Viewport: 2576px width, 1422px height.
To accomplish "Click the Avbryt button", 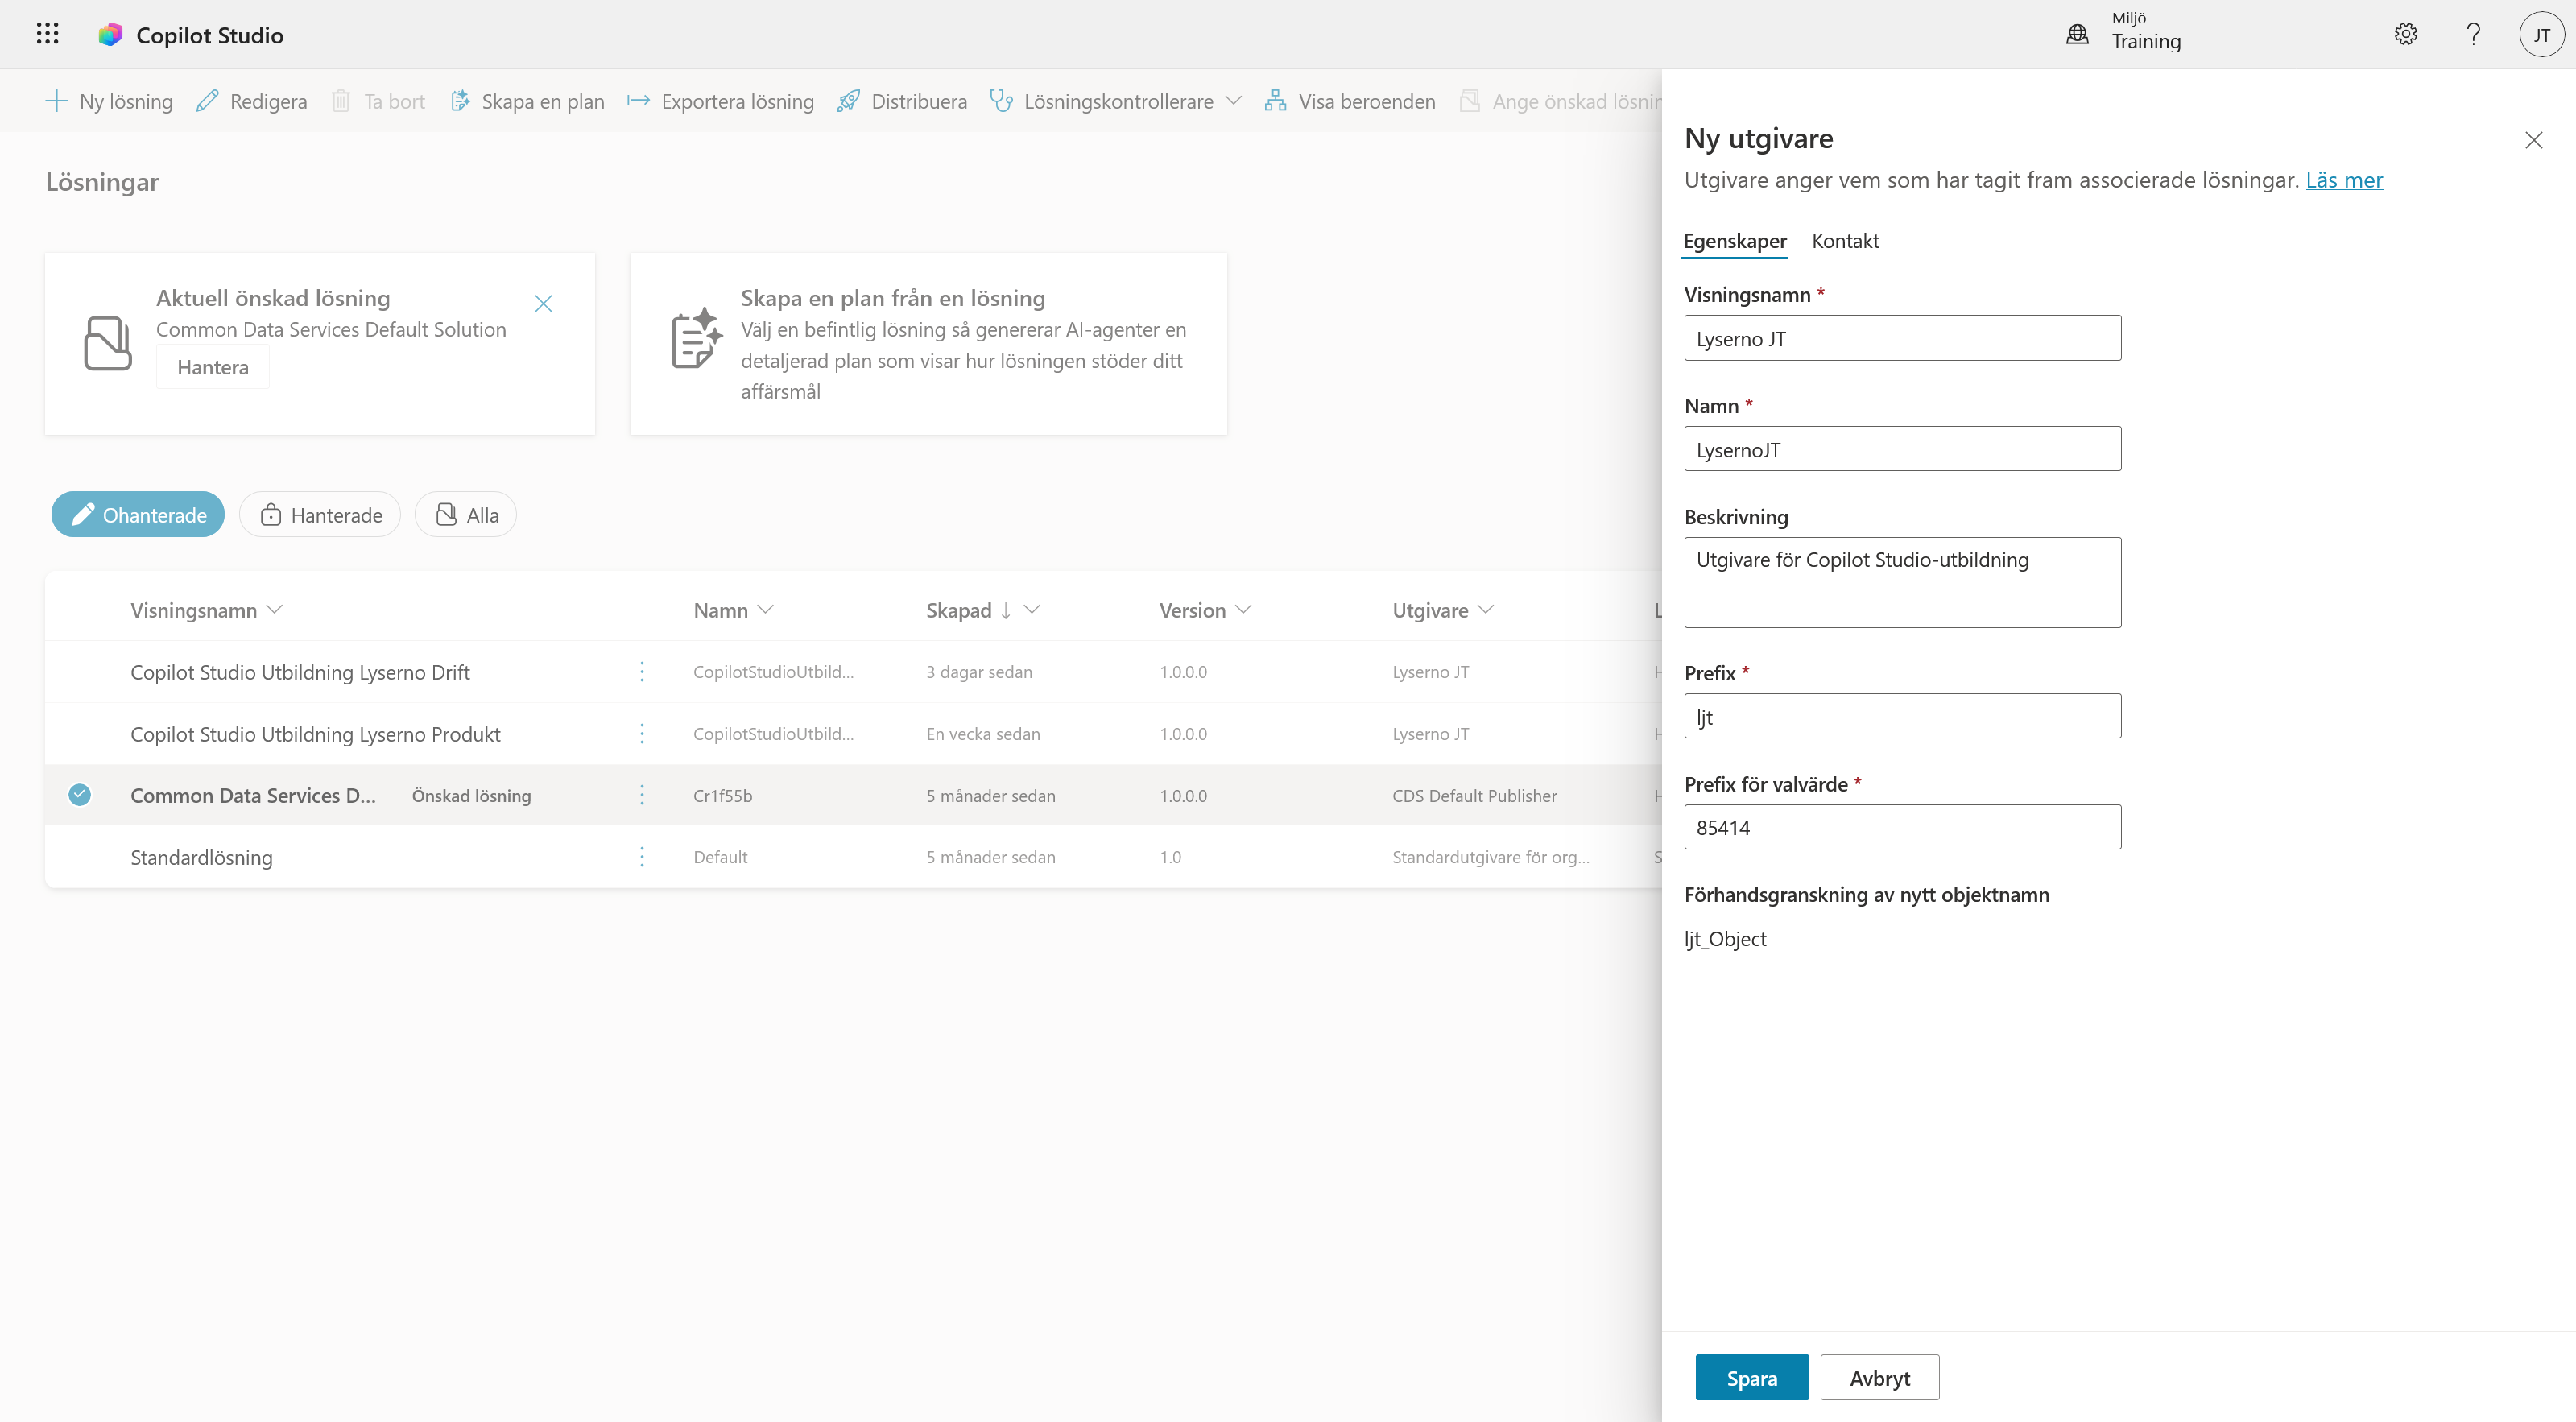I will 1880,1378.
